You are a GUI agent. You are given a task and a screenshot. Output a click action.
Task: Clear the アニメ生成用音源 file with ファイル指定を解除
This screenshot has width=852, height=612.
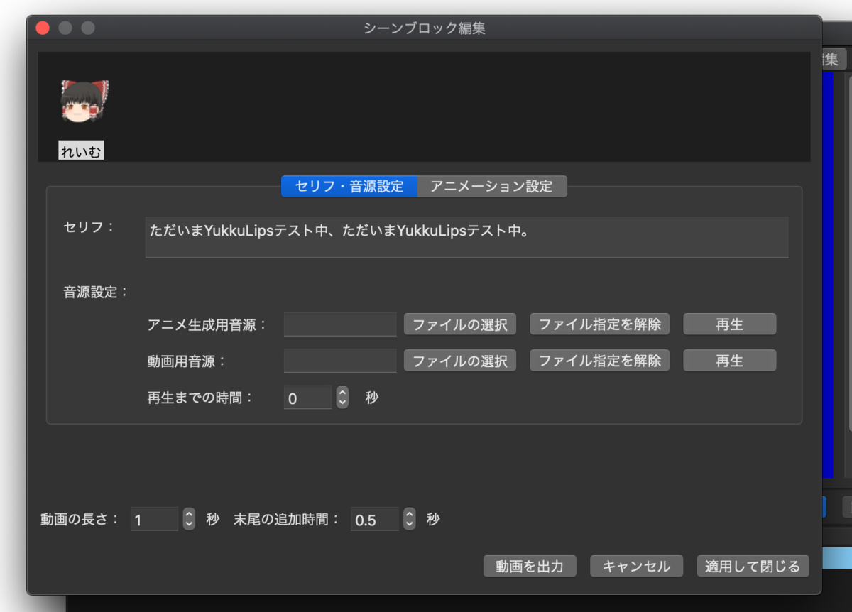point(599,324)
